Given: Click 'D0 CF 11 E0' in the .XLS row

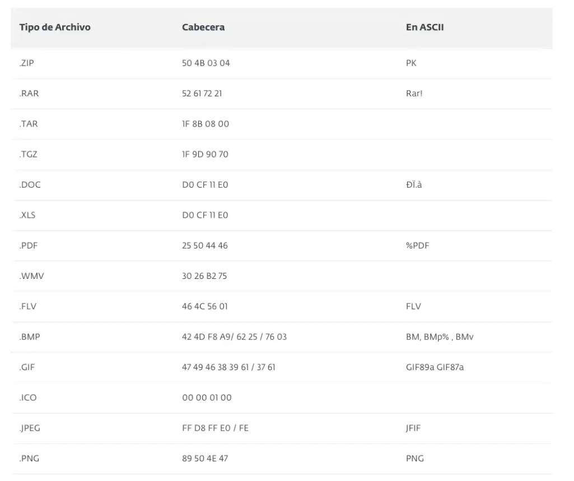Looking at the screenshot, I should pyautogui.click(x=205, y=215).
